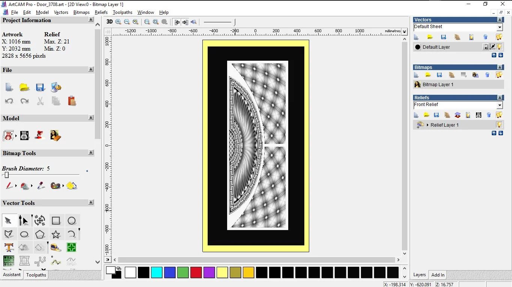The width and height of the screenshot is (512, 287).
Task: Switch to the Assistant tab
Action: click(12, 275)
